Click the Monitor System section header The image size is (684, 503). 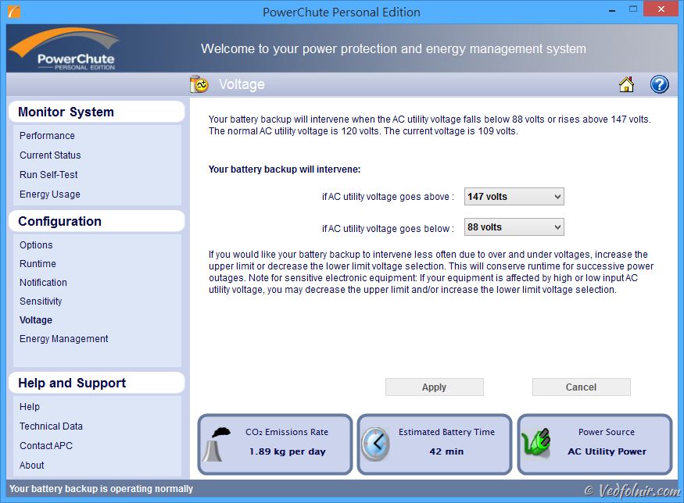point(97,112)
